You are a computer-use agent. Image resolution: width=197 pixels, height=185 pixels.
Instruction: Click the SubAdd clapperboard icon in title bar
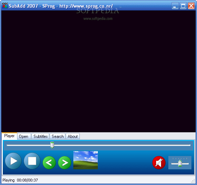(x=5, y=6)
